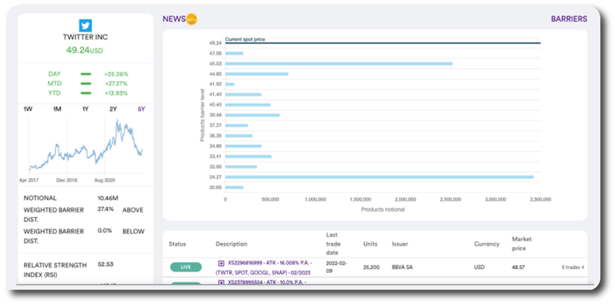
Task: Click the 49.24 USD price value
Action: click(85, 50)
